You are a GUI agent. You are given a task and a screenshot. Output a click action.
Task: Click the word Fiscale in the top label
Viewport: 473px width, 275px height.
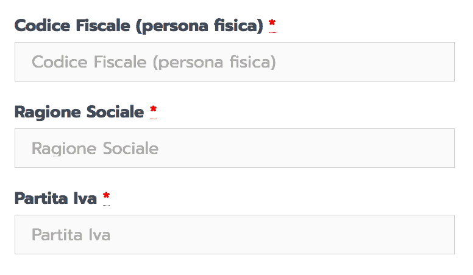point(103,26)
